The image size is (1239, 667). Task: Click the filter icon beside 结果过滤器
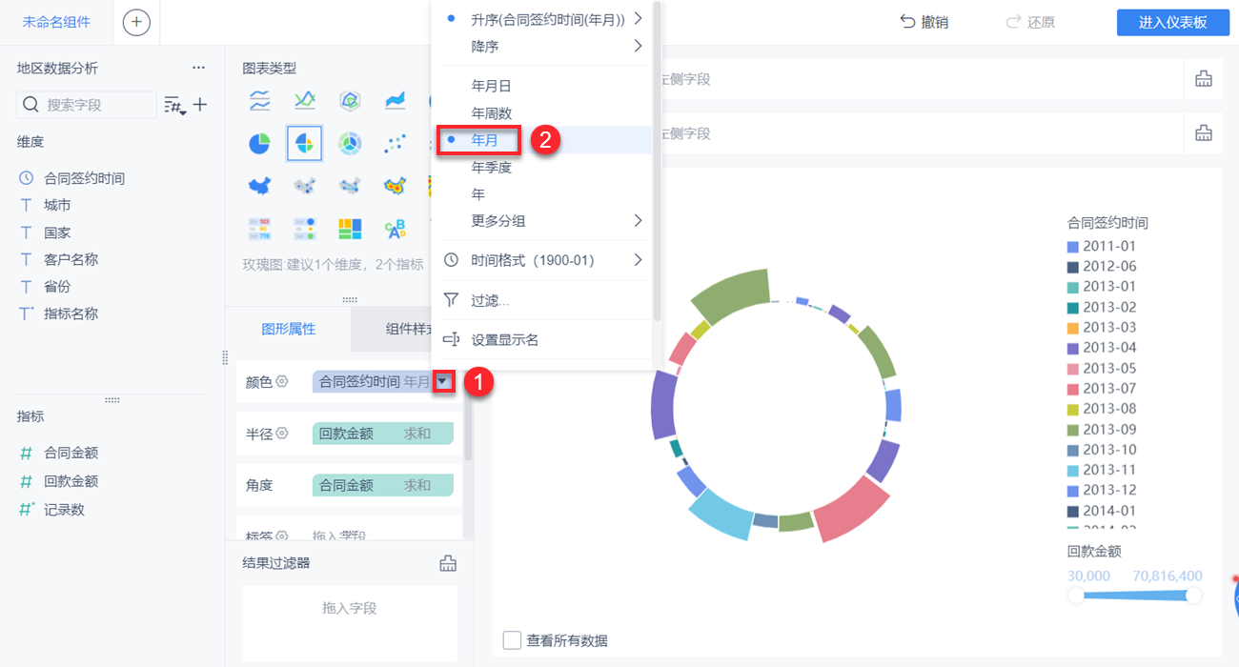(x=448, y=563)
